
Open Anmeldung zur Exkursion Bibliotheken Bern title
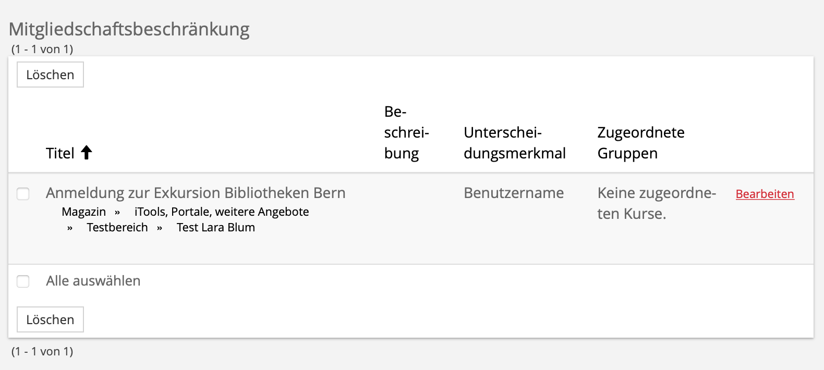196,193
